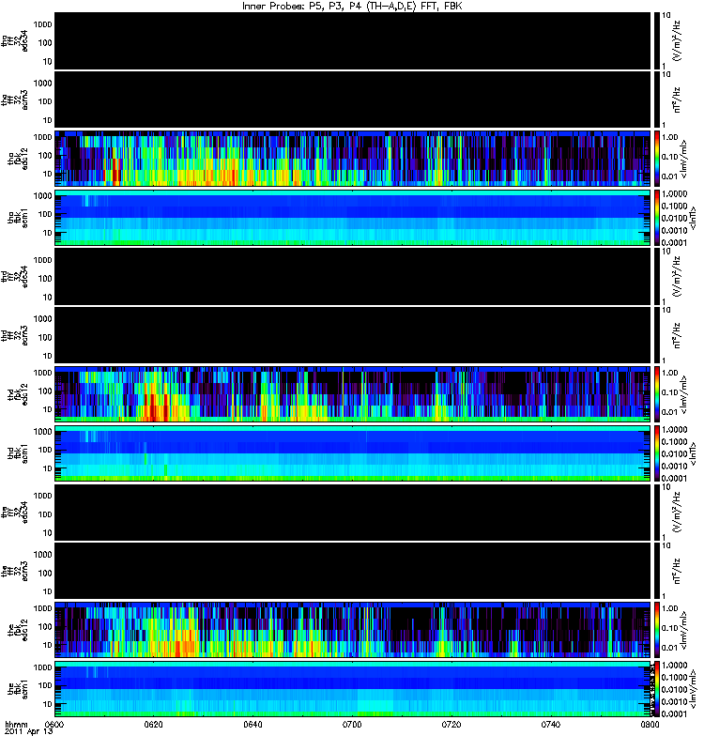
Task: Click the 0740 time axis label
Action: pos(551,724)
